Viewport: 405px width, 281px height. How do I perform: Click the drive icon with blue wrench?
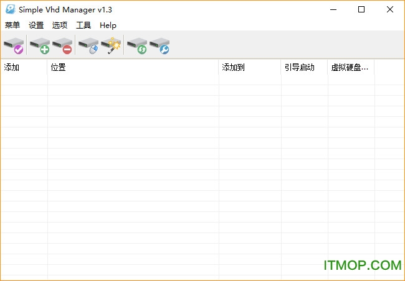tap(160, 45)
